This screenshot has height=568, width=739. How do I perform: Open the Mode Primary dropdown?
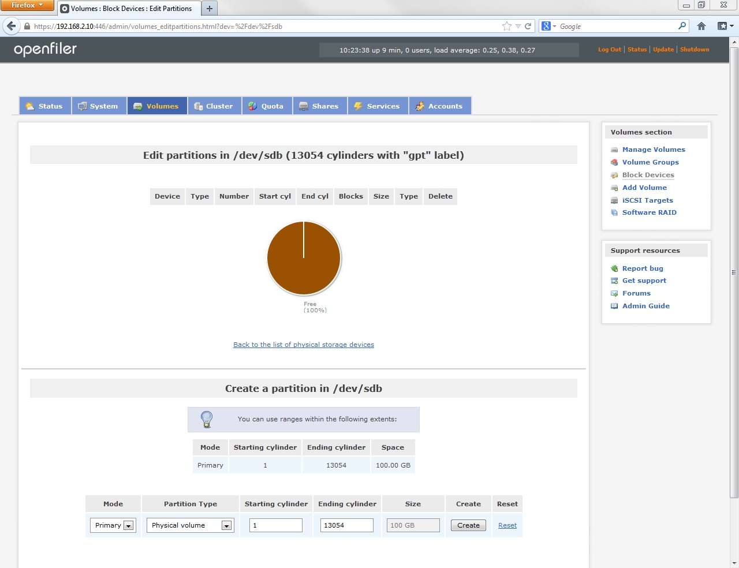pyautogui.click(x=113, y=525)
